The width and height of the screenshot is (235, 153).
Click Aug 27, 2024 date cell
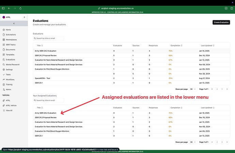[204, 78]
